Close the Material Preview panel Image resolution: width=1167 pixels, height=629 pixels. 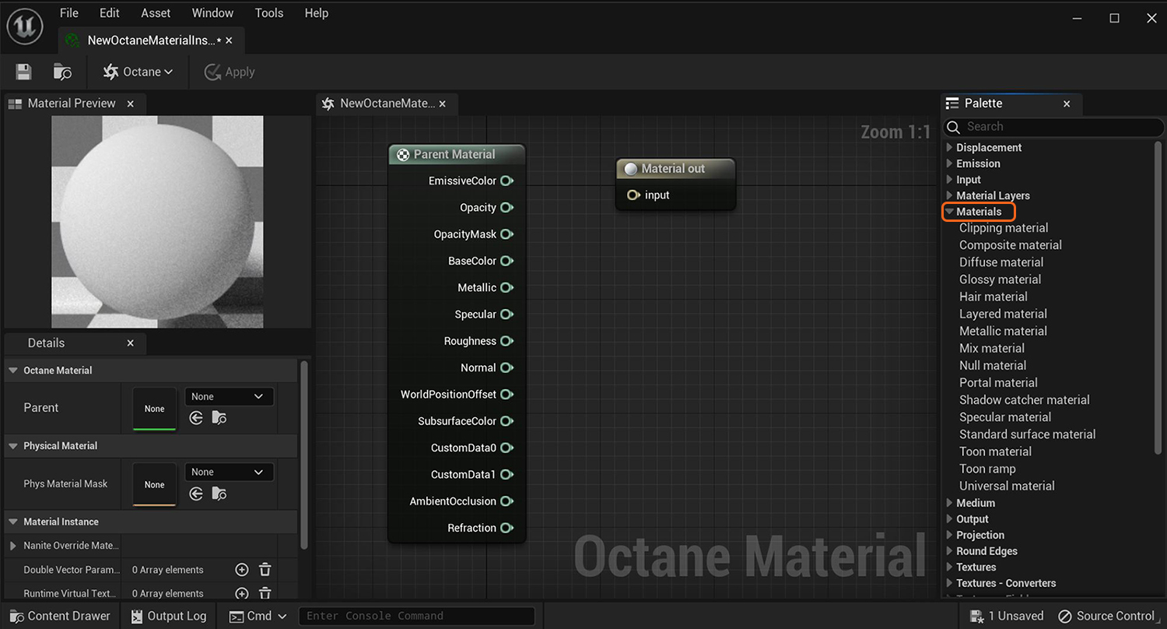pyautogui.click(x=131, y=104)
